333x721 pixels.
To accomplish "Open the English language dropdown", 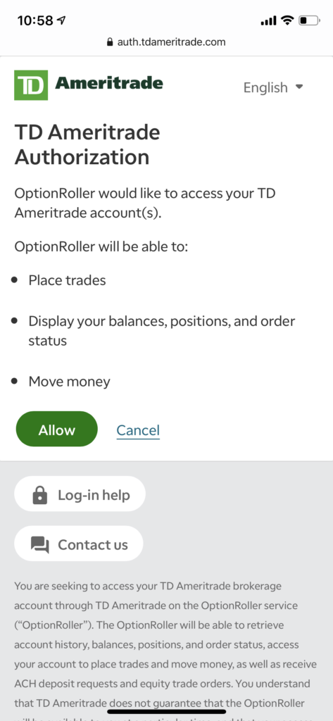I will [273, 87].
